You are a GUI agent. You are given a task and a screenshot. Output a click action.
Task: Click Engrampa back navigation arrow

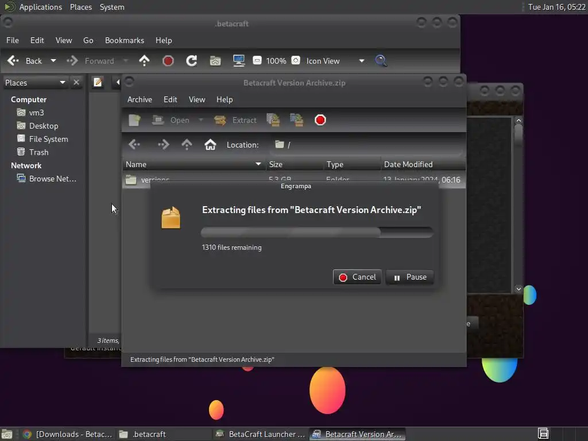click(134, 144)
